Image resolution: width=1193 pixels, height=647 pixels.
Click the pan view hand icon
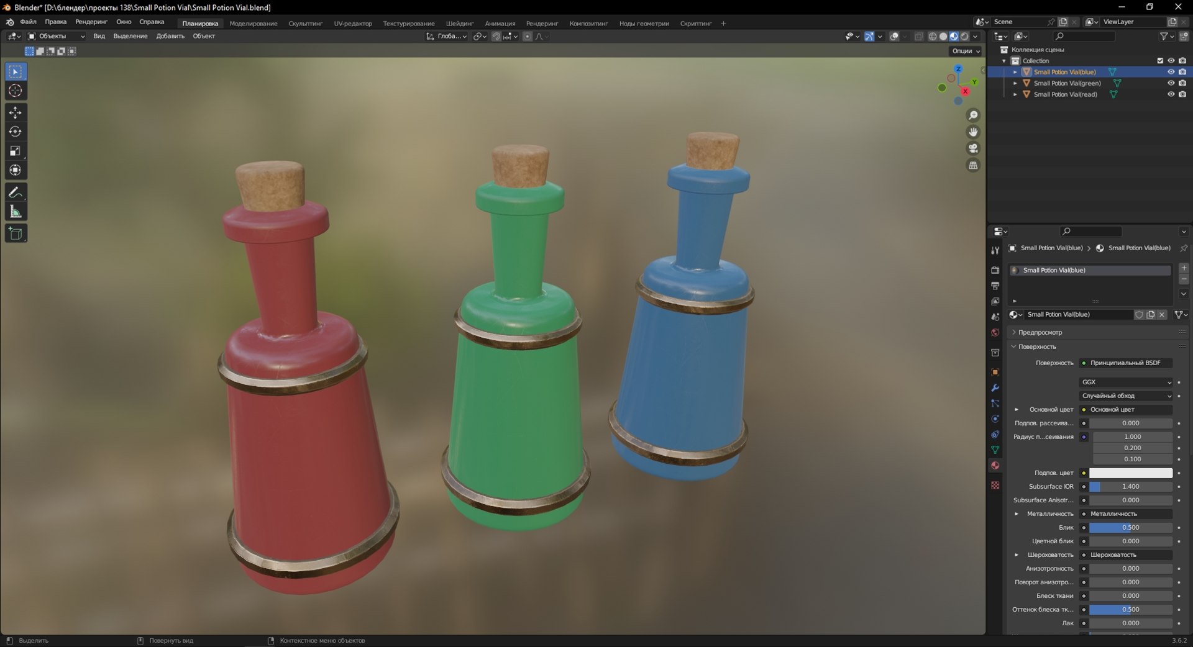click(973, 132)
